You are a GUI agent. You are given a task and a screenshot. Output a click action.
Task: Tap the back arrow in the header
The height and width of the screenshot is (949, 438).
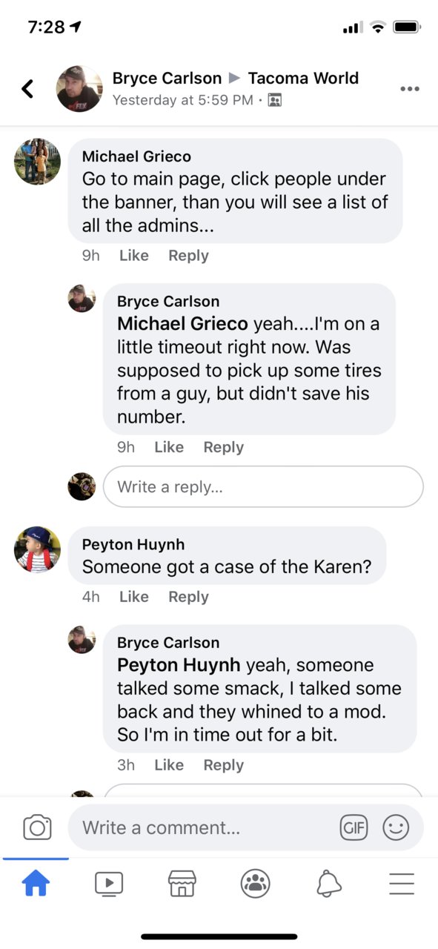[x=27, y=89]
